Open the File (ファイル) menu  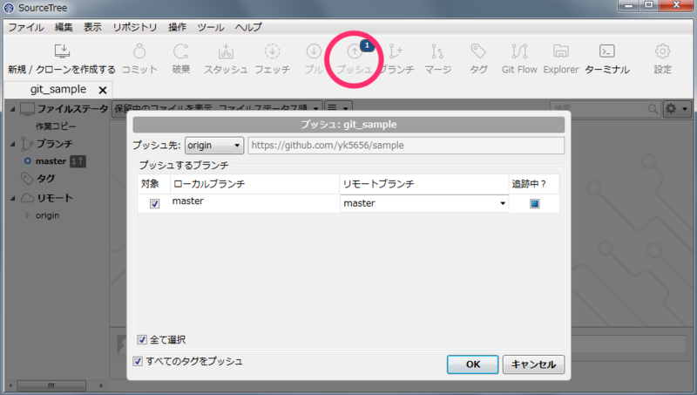(x=26, y=27)
